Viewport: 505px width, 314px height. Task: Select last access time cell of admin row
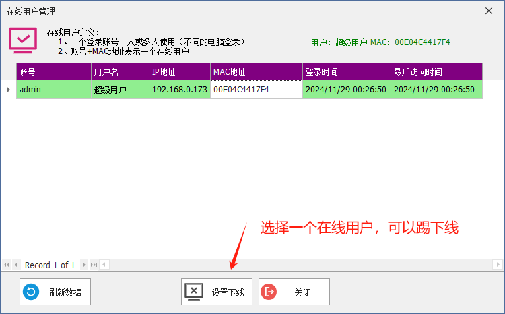click(x=437, y=90)
